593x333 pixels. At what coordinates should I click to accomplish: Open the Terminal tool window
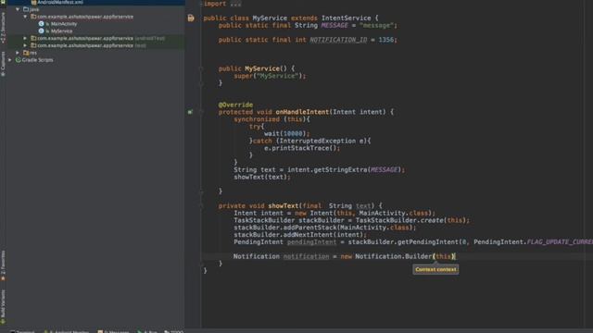click(22, 331)
